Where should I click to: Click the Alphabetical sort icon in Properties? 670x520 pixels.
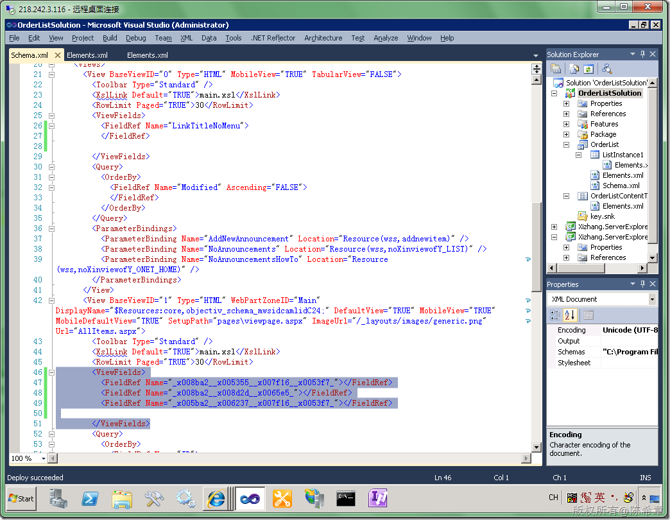(570, 315)
